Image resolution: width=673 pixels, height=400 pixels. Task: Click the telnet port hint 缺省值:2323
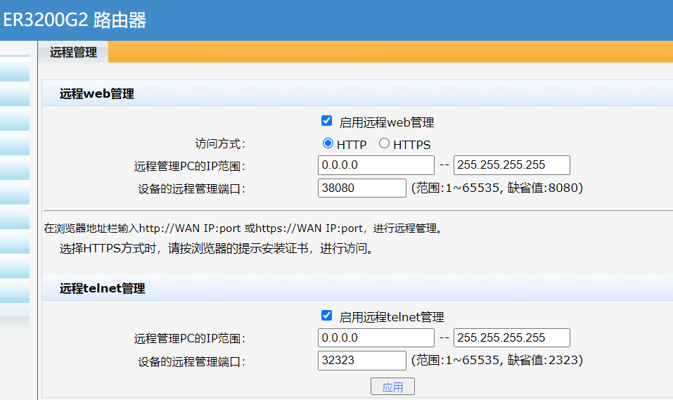545,360
